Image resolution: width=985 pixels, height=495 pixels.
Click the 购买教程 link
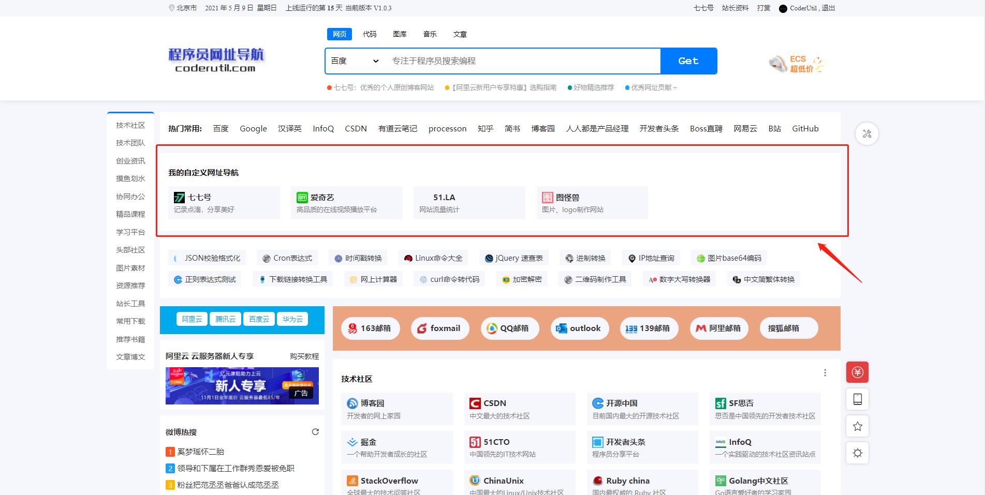[304, 356]
